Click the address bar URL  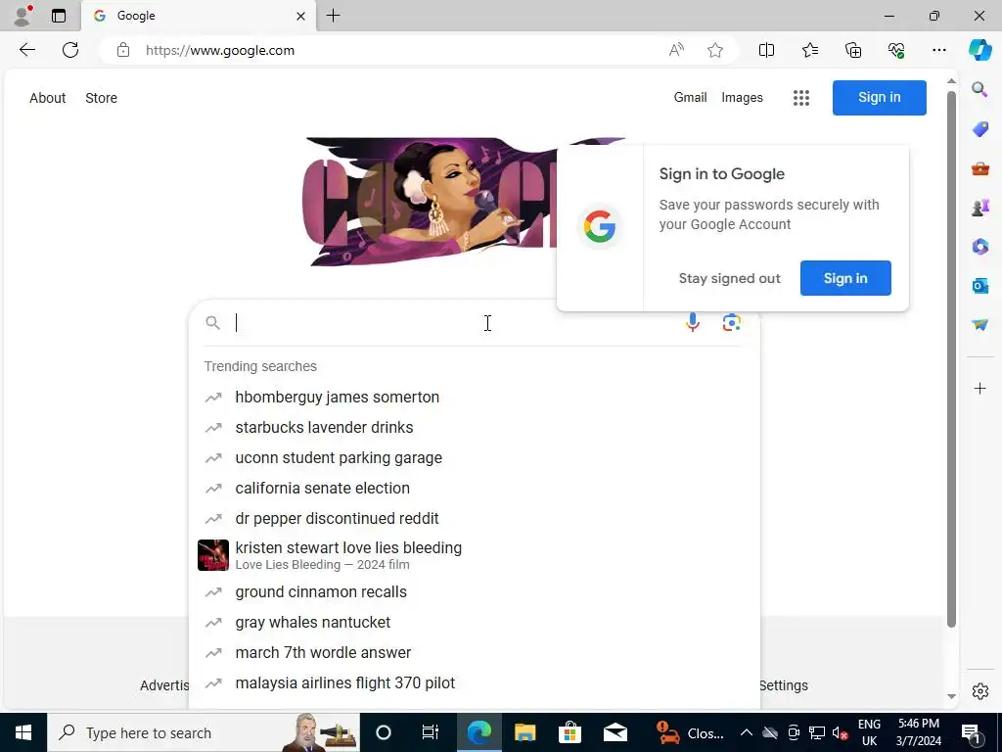pyautogui.click(x=220, y=51)
